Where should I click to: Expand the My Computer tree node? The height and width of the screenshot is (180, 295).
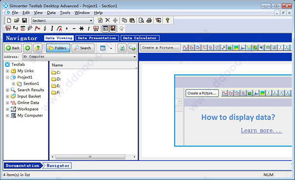click(7, 116)
